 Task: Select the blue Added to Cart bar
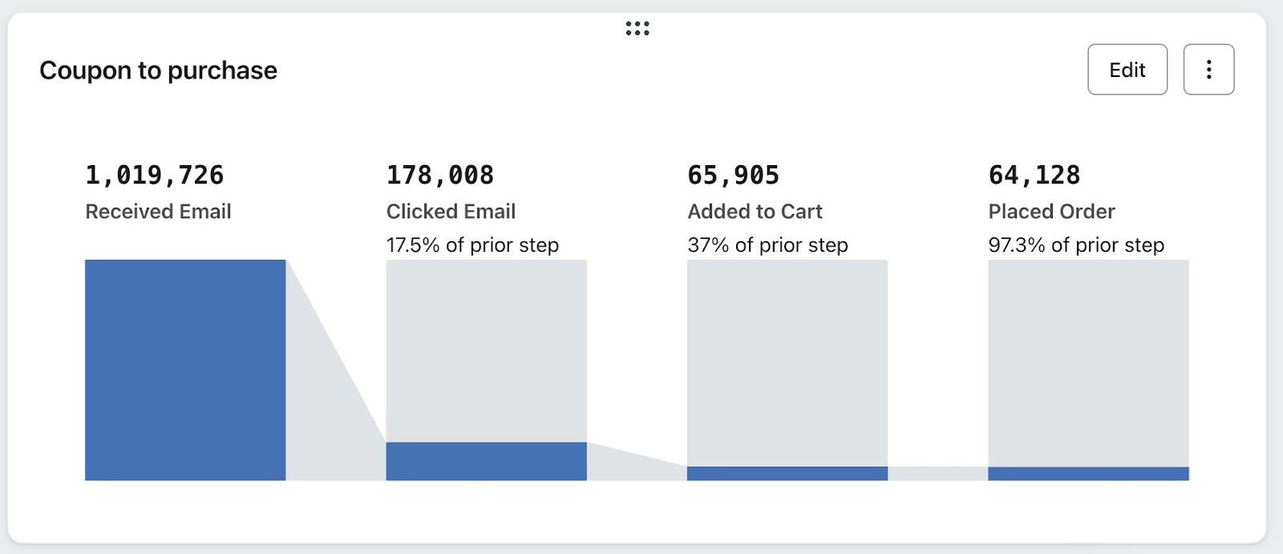787,474
